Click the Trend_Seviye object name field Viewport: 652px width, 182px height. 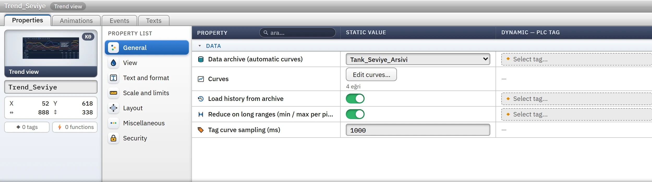51,87
